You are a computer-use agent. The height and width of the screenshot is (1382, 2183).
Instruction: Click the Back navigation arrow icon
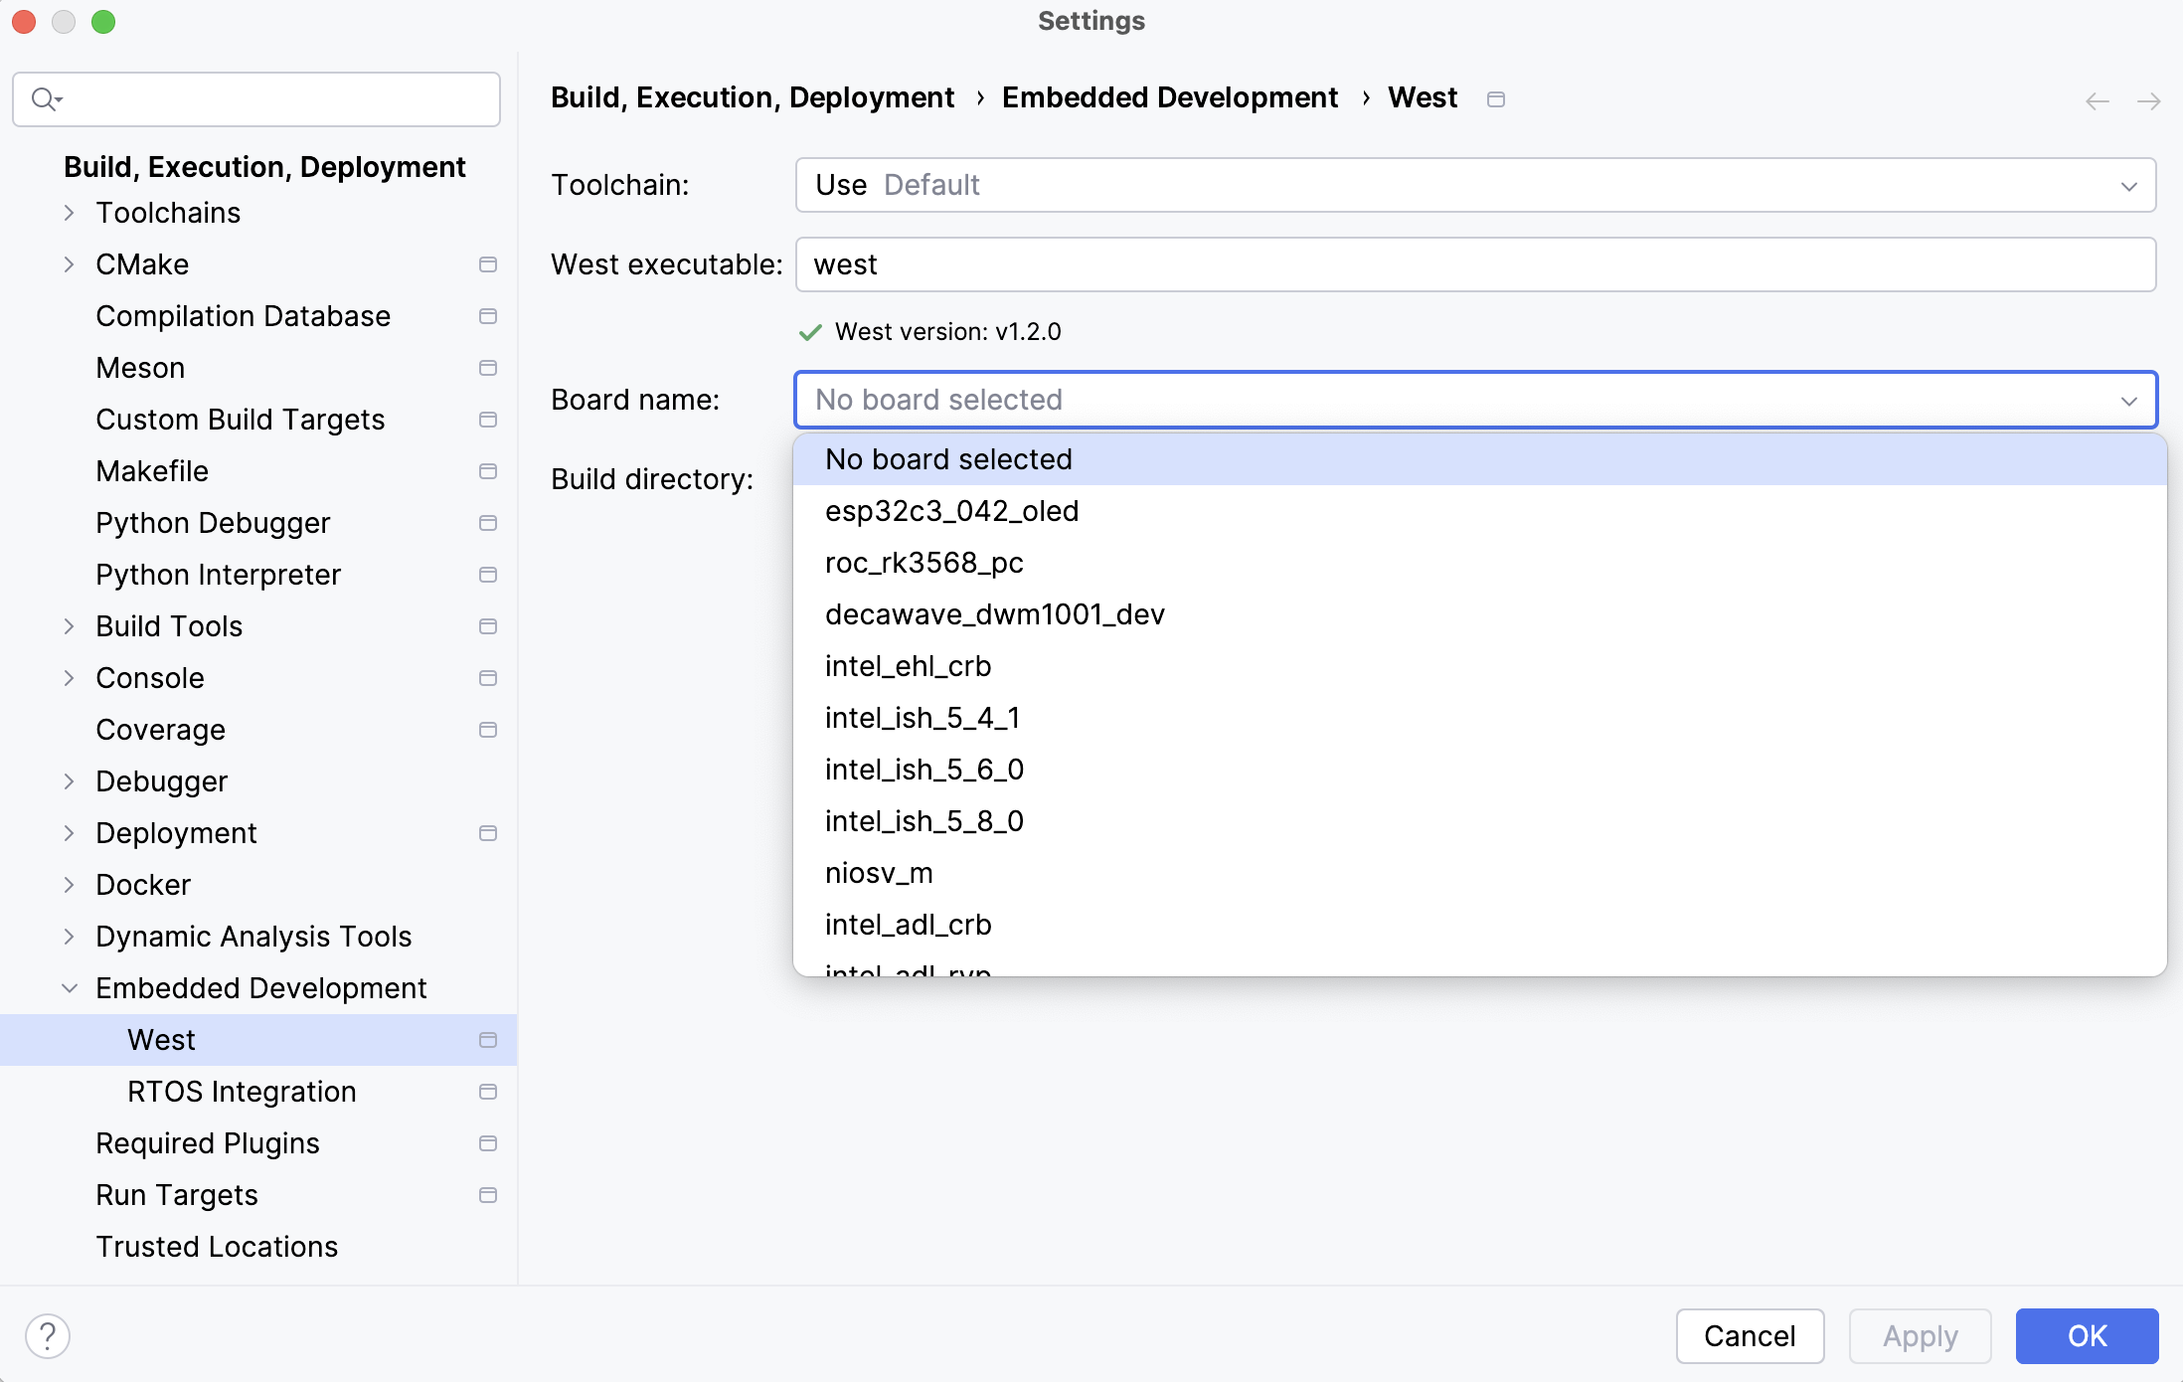click(2098, 100)
